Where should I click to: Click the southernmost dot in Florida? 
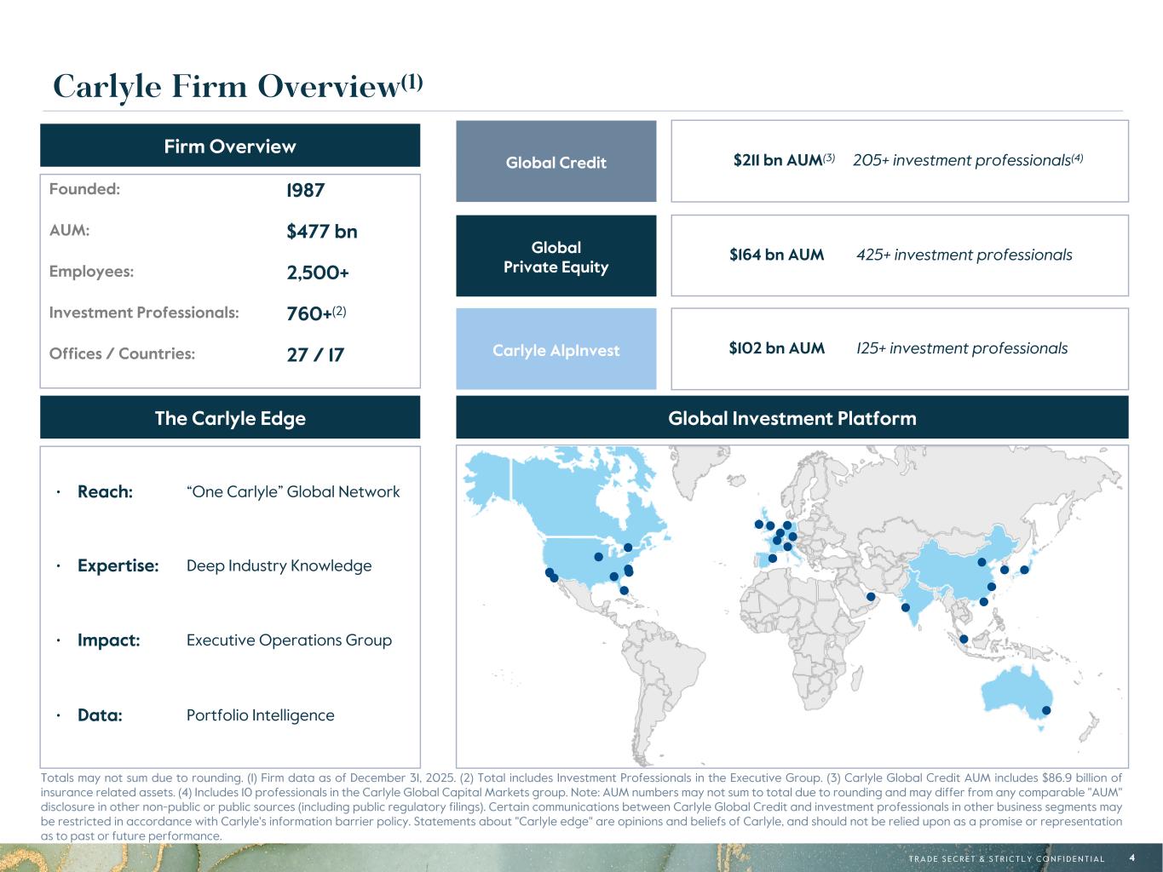(624, 590)
